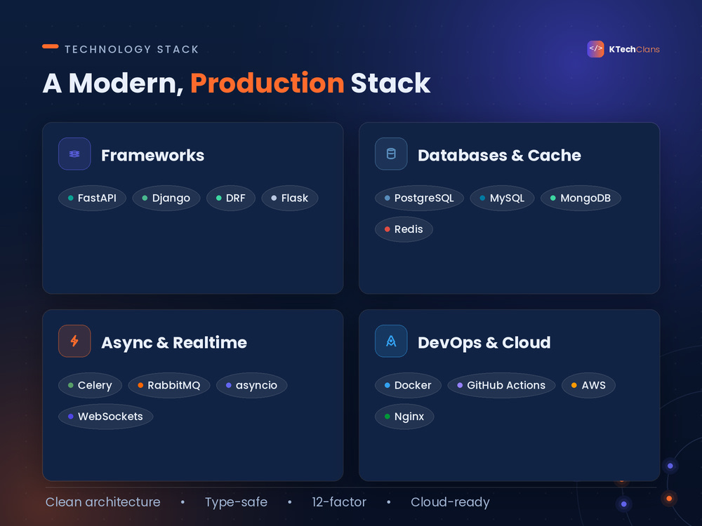Click the TECHNOLOGY STACK label

pos(132,49)
